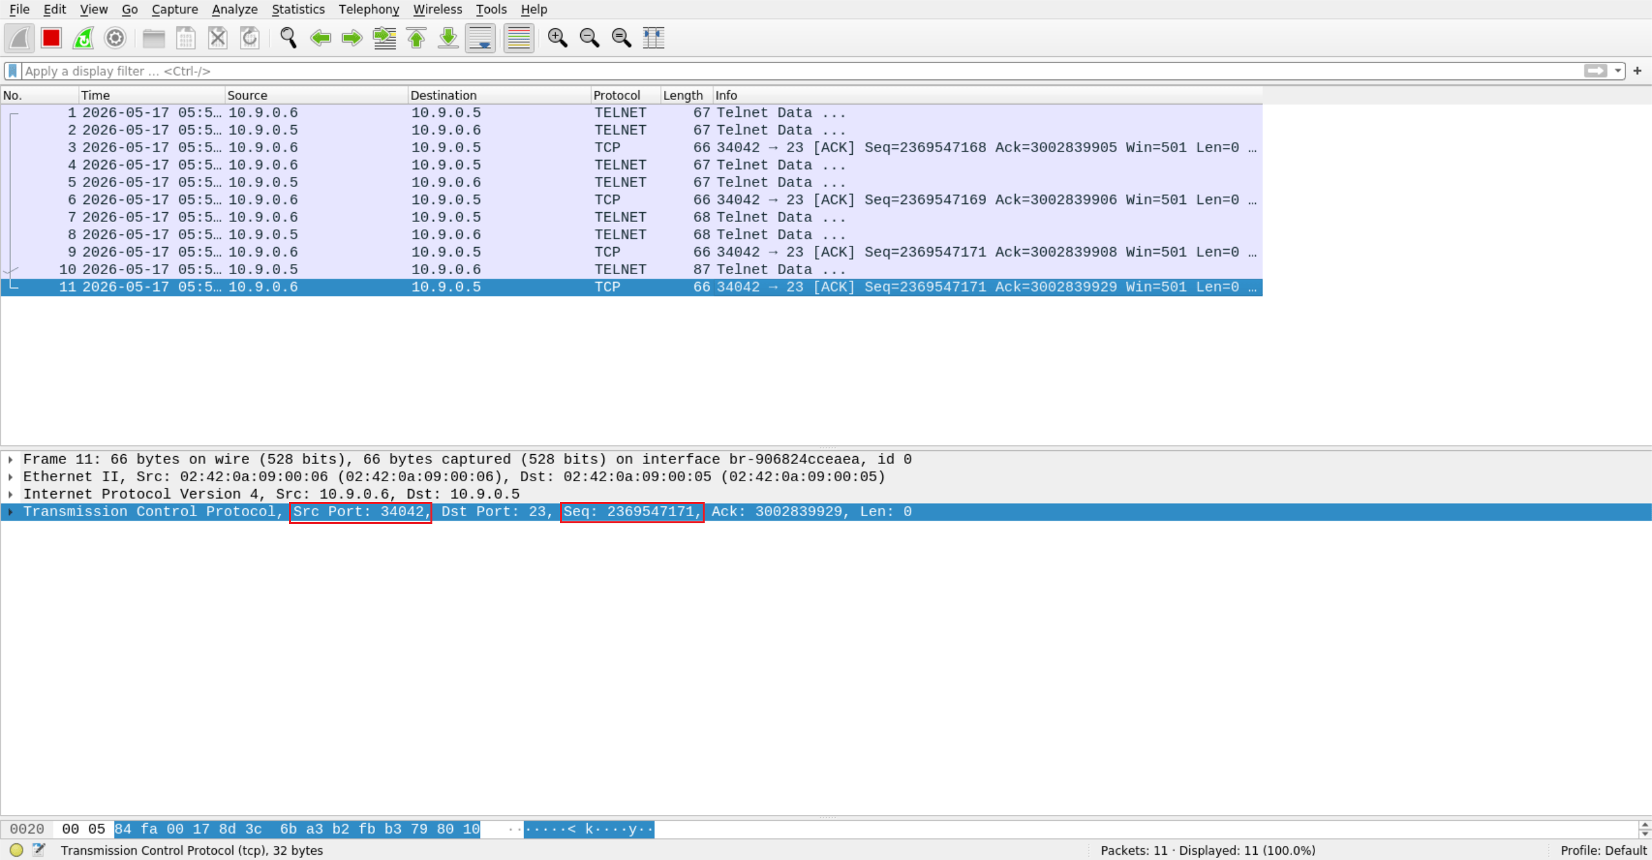The height and width of the screenshot is (860, 1652).
Task: Open the Statistics menu
Action: pos(298,9)
